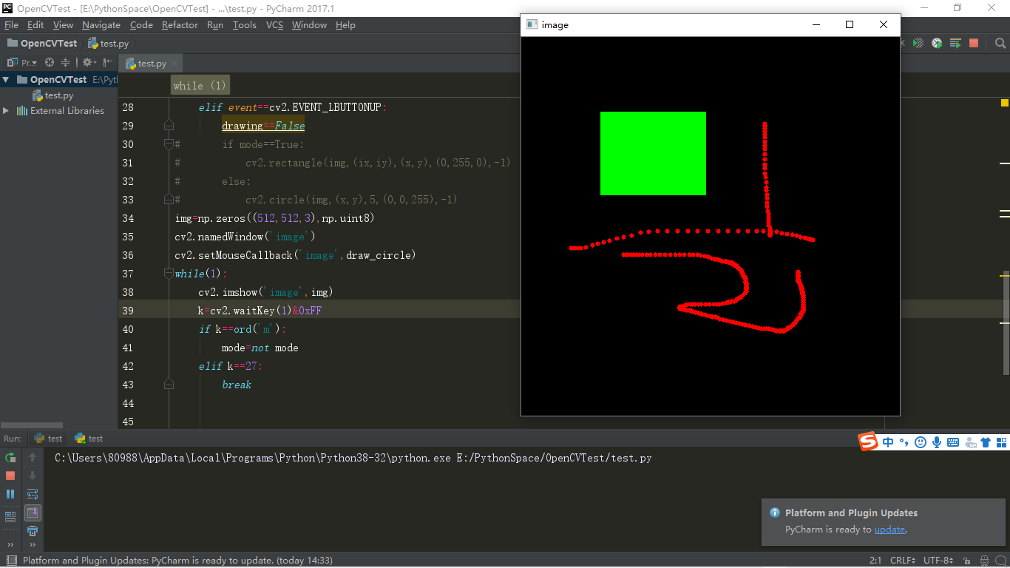1010x568 pixels.
Task: Open the Tools menu
Action: [x=244, y=24]
